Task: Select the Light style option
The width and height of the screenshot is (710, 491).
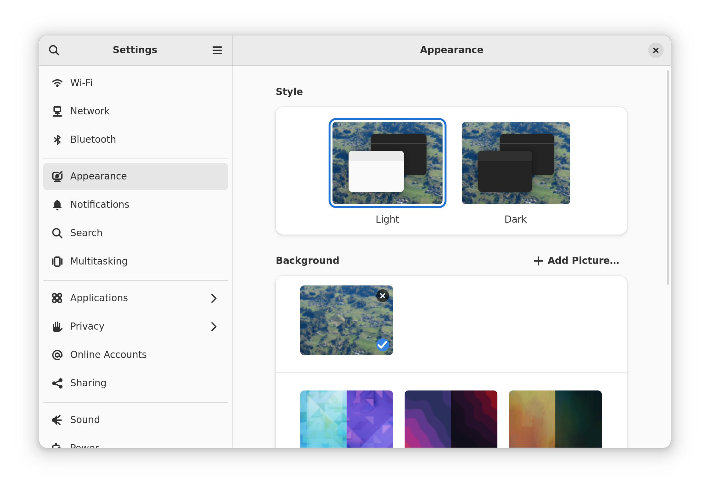Action: pos(387,163)
